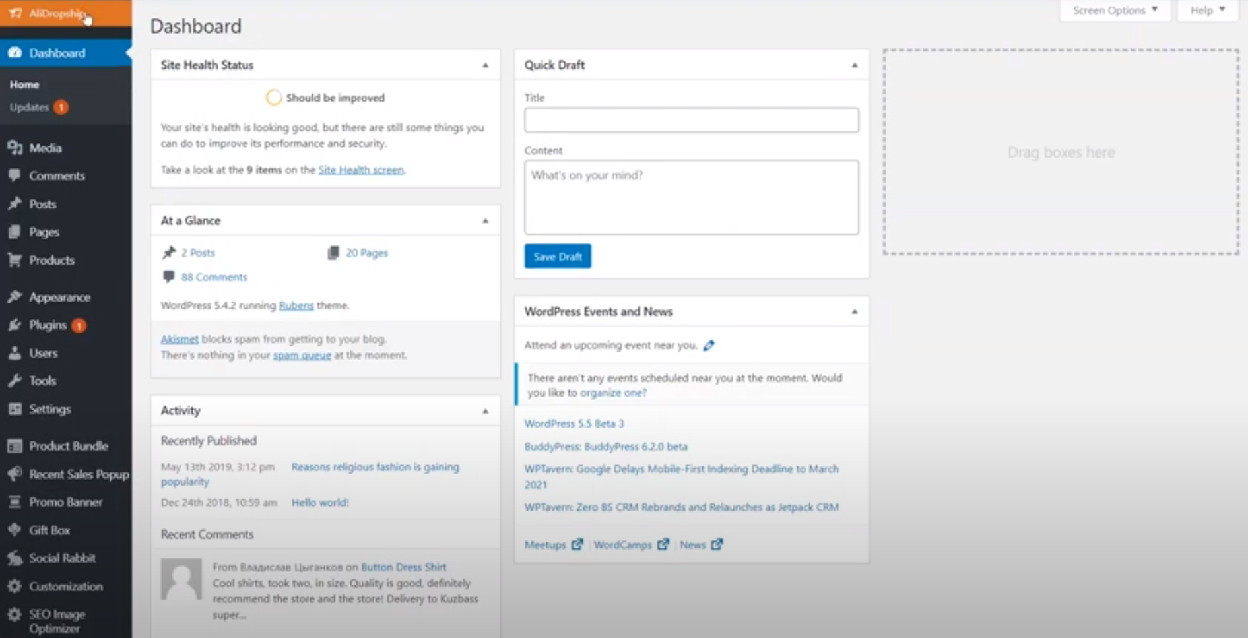Open the Updates submenu item

click(x=38, y=107)
